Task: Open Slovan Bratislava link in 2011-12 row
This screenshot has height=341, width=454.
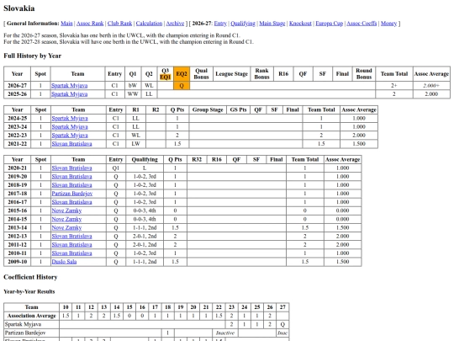Action: point(71,245)
